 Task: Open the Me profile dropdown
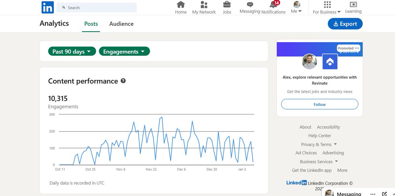[296, 8]
